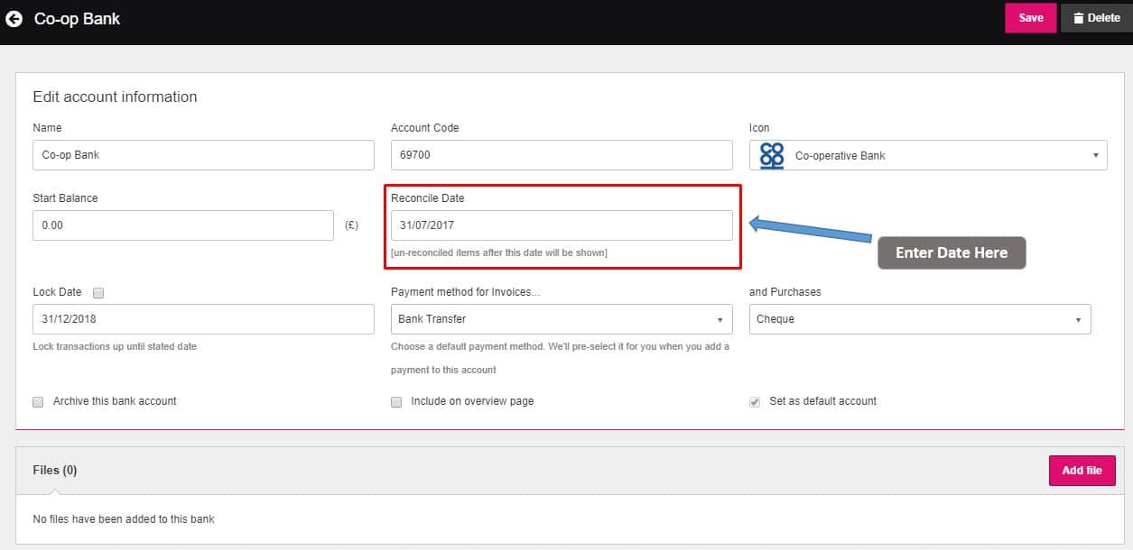Viewport: 1133px width, 550px height.
Task: Enable Archive this bank account checkbox
Action: pyautogui.click(x=38, y=402)
